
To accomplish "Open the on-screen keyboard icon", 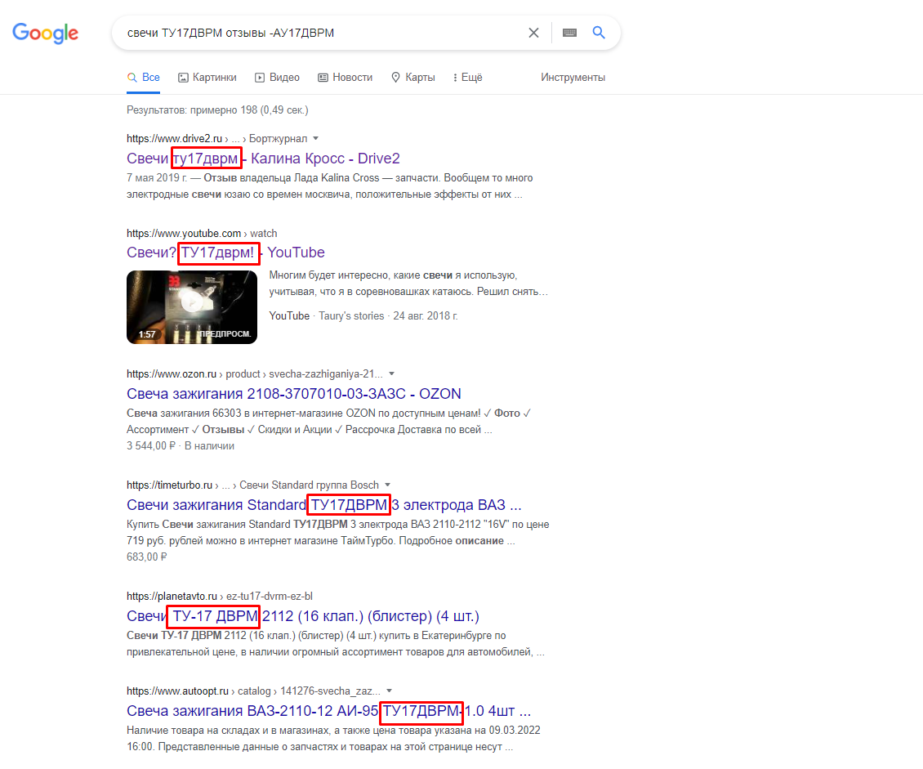I will [x=569, y=33].
